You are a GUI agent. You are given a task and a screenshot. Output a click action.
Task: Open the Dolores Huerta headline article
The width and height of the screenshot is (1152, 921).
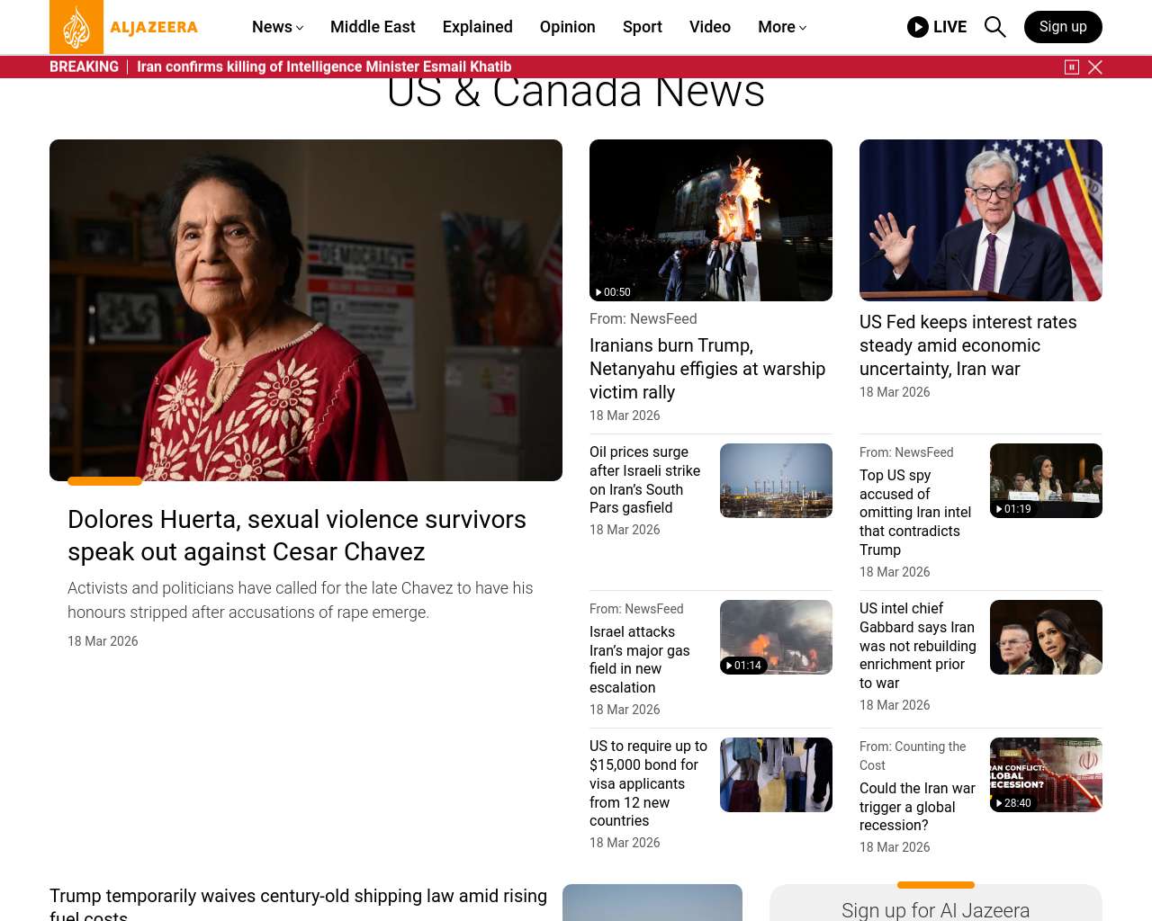coord(297,535)
